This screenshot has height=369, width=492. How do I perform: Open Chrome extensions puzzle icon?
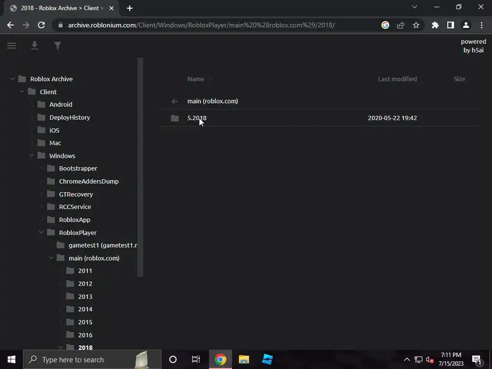[435, 25]
